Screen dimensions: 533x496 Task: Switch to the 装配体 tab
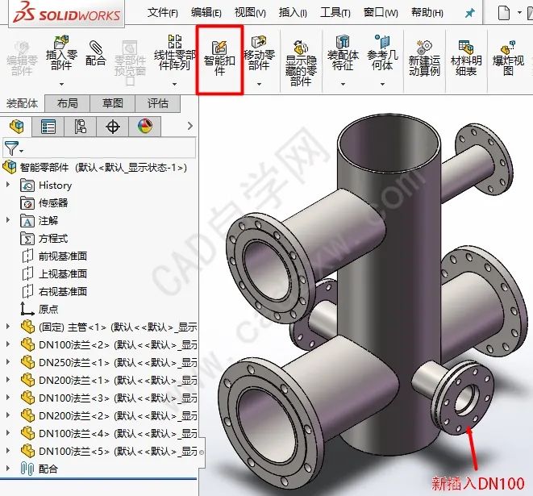pos(22,103)
